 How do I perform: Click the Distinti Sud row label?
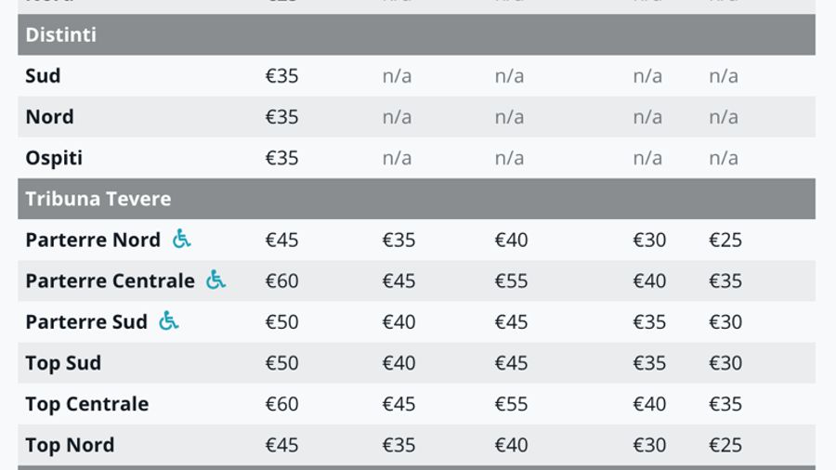[43, 76]
